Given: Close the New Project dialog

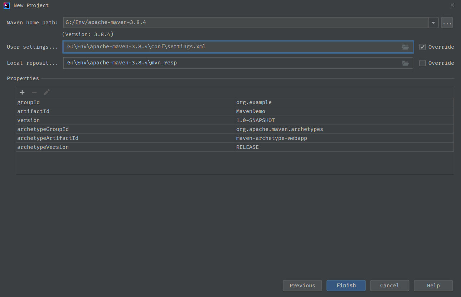Looking at the screenshot, I should [x=452, y=5].
